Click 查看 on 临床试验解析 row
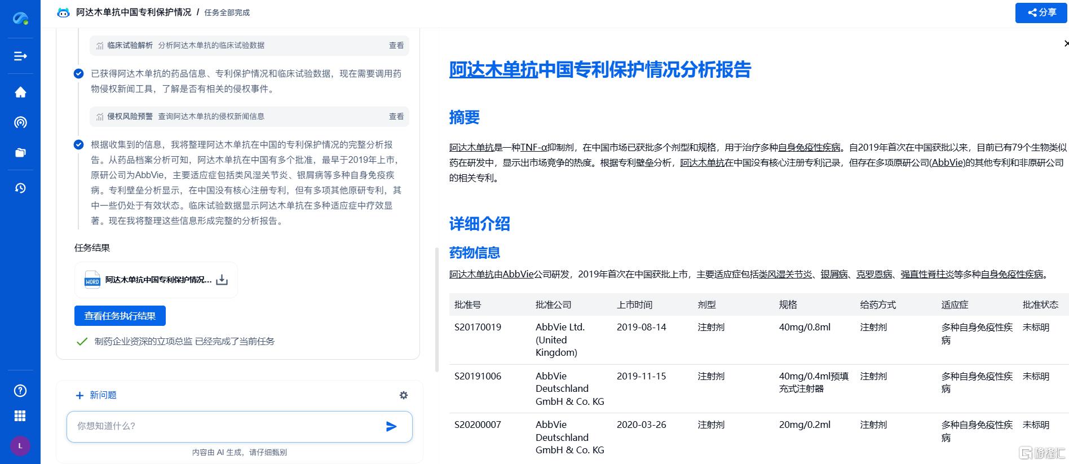1069x464 pixels. click(396, 46)
